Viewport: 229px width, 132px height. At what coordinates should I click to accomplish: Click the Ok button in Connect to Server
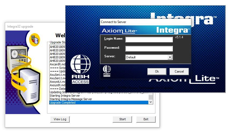click(x=157, y=71)
